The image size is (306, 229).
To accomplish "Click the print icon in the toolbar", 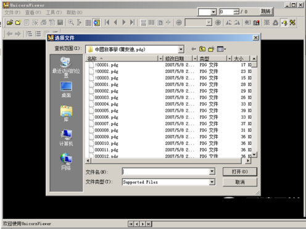I will click(x=43, y=22).
